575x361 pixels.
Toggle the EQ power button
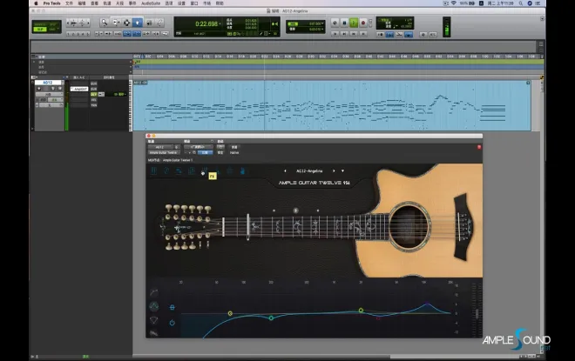pyautogui.click(x=172, y=323)
